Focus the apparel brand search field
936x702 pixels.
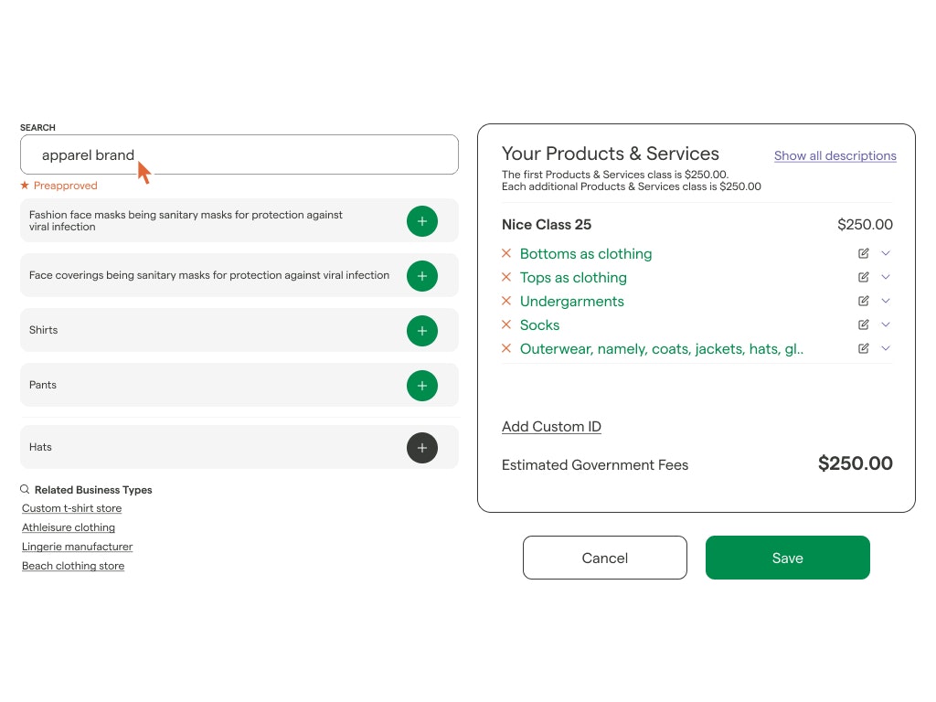coord(239,154)
